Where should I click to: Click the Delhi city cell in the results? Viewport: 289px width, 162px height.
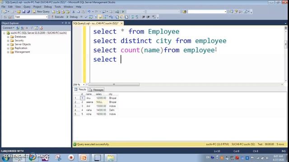(x=113, y=110)
